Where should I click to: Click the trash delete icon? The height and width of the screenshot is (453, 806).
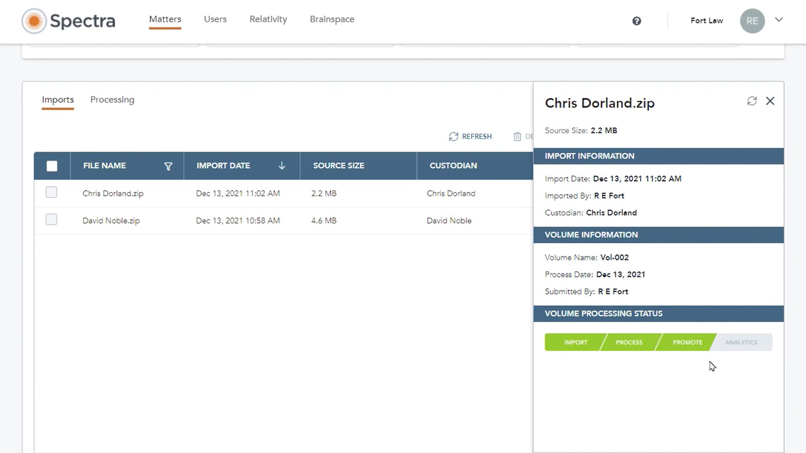[517, 137]
